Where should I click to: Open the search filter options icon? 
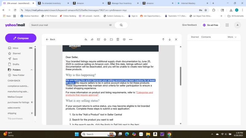[x=110, y=25]
